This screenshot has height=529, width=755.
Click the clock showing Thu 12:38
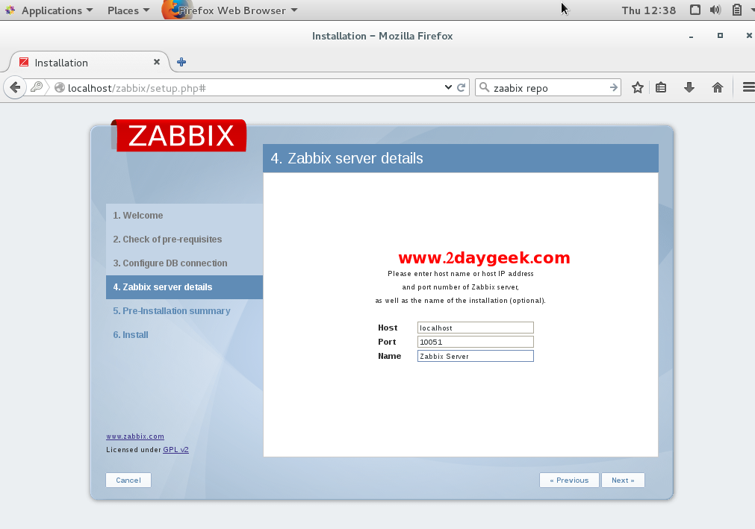tap(649, 10)
